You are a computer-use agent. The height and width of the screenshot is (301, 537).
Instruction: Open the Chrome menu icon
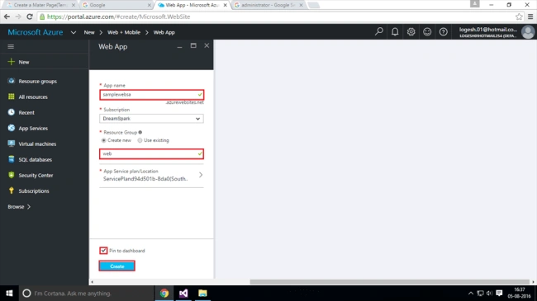(530, 16)
